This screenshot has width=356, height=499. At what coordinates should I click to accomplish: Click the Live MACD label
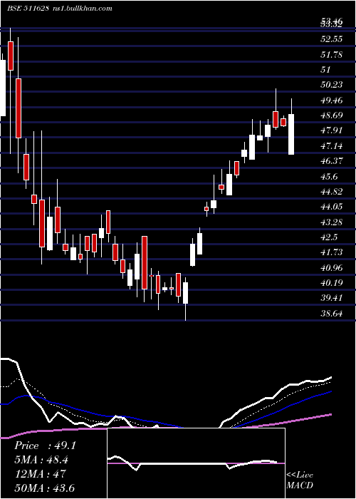(300, 480)
